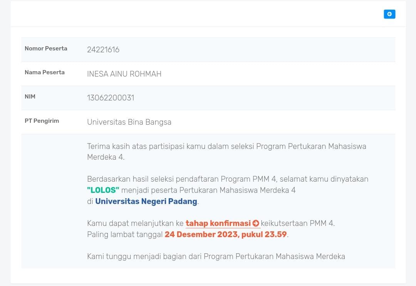Select the name INESA AINU ROHMAH
The height and width of the screenshot is (286, 416).
click(x=124, y=74)
